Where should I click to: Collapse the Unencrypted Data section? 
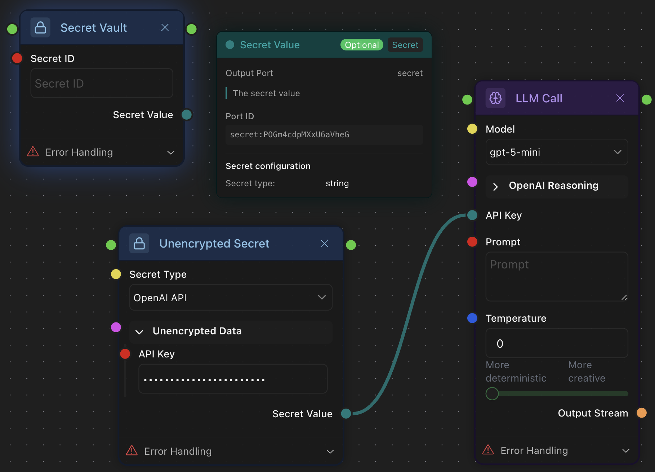click(x=139, y=331)
